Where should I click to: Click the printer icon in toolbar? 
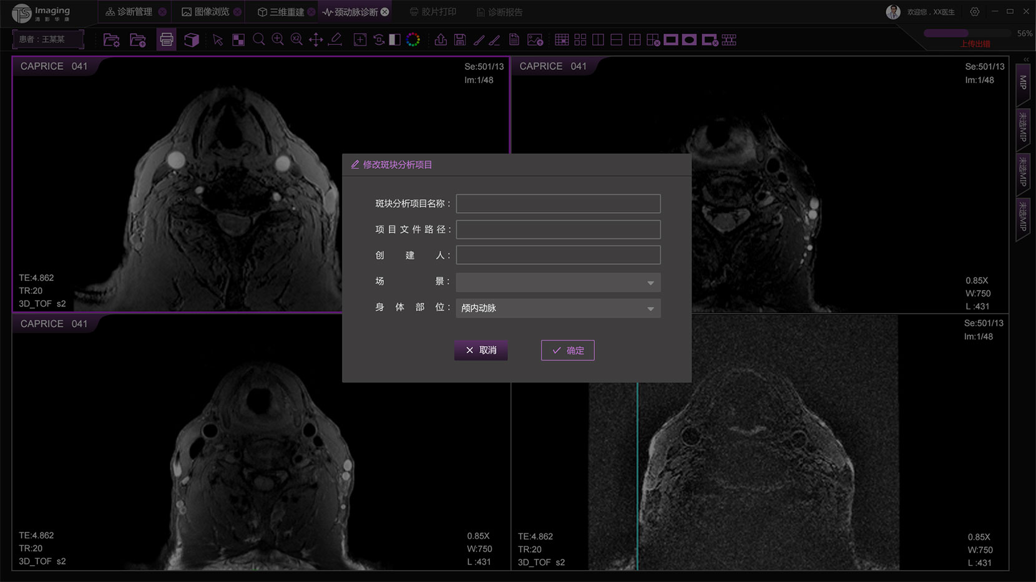[x=166, y=40]
